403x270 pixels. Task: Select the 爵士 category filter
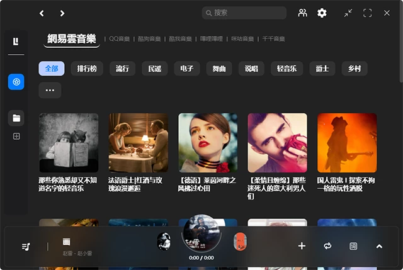[x=322, y=69]
